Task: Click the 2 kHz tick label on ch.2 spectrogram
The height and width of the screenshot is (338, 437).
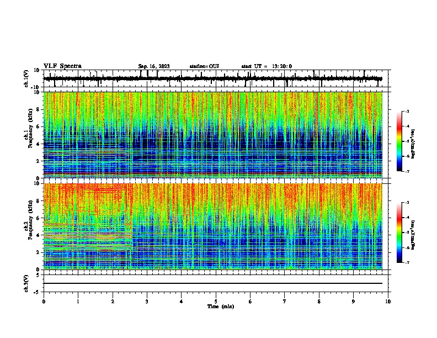Action: [x=38, y=252]
